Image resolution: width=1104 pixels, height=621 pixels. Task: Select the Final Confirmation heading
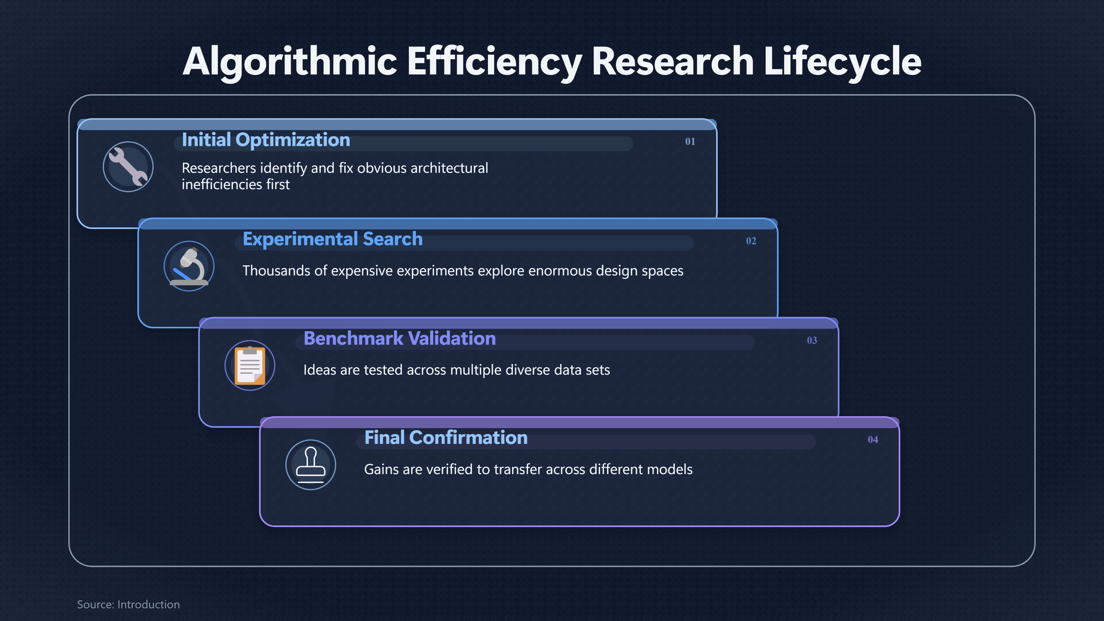(446, 438)
